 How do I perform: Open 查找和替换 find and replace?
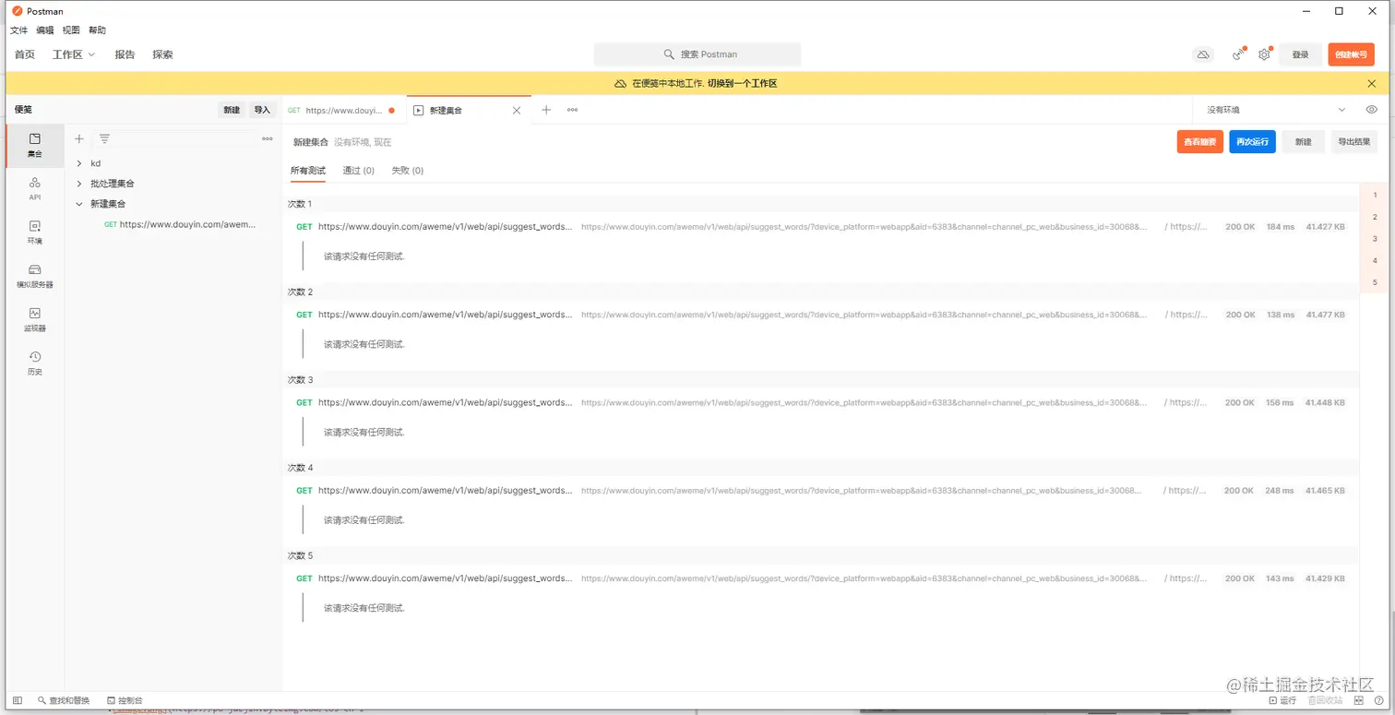(64, 701)
